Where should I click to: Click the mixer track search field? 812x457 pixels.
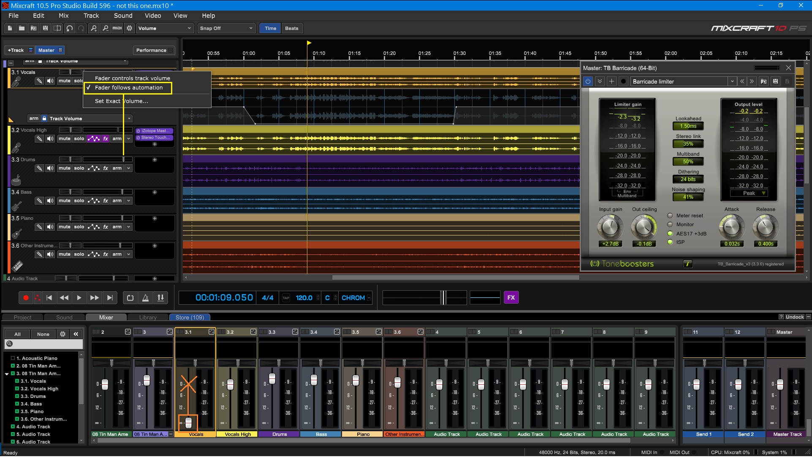[x=44, y=344]
